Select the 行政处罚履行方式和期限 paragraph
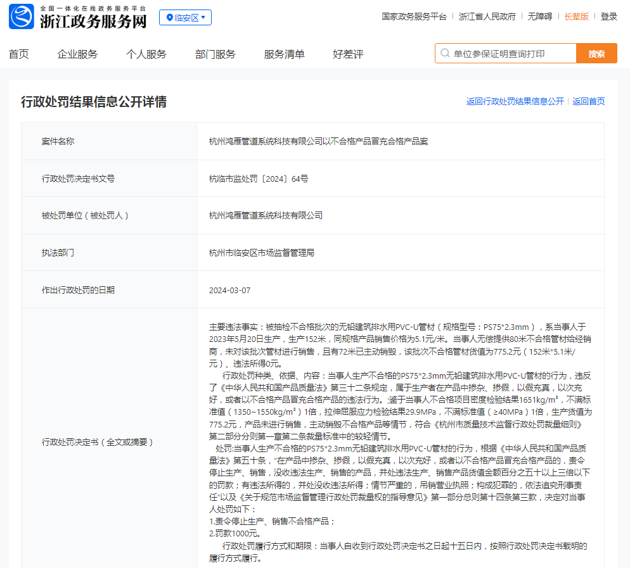The image size is (630, 568). [398, 552]
